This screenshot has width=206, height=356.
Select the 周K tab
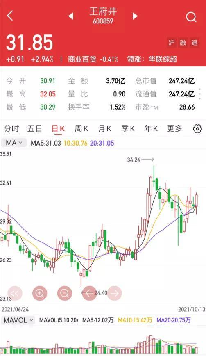[81, 129]
